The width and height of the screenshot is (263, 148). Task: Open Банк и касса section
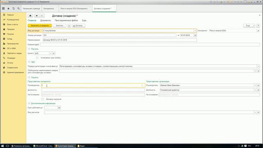(12, 25)
